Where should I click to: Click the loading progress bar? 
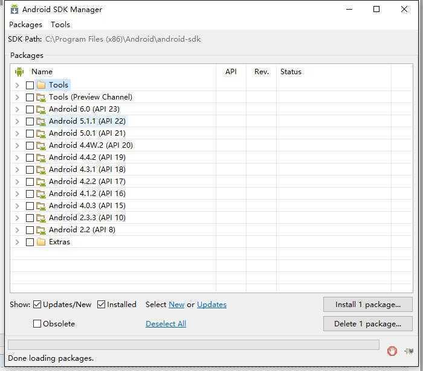click(193, 345)
